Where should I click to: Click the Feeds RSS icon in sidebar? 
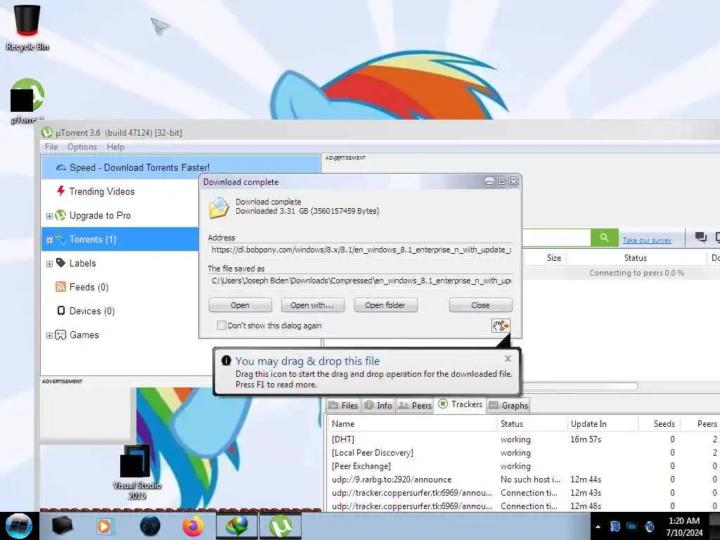tap(60, 287)
